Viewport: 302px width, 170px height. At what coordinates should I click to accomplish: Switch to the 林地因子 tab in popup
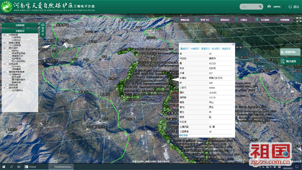click(195, 49)
